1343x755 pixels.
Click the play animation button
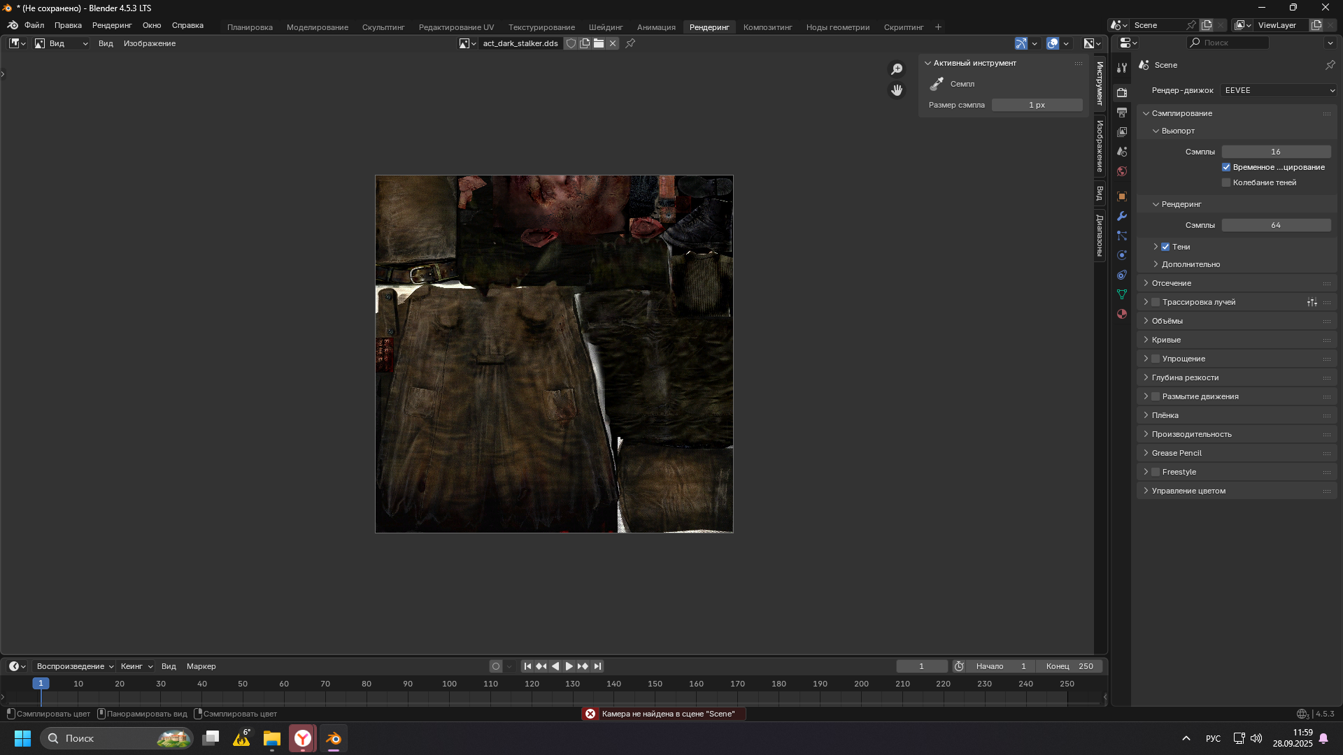pos(569,666)
